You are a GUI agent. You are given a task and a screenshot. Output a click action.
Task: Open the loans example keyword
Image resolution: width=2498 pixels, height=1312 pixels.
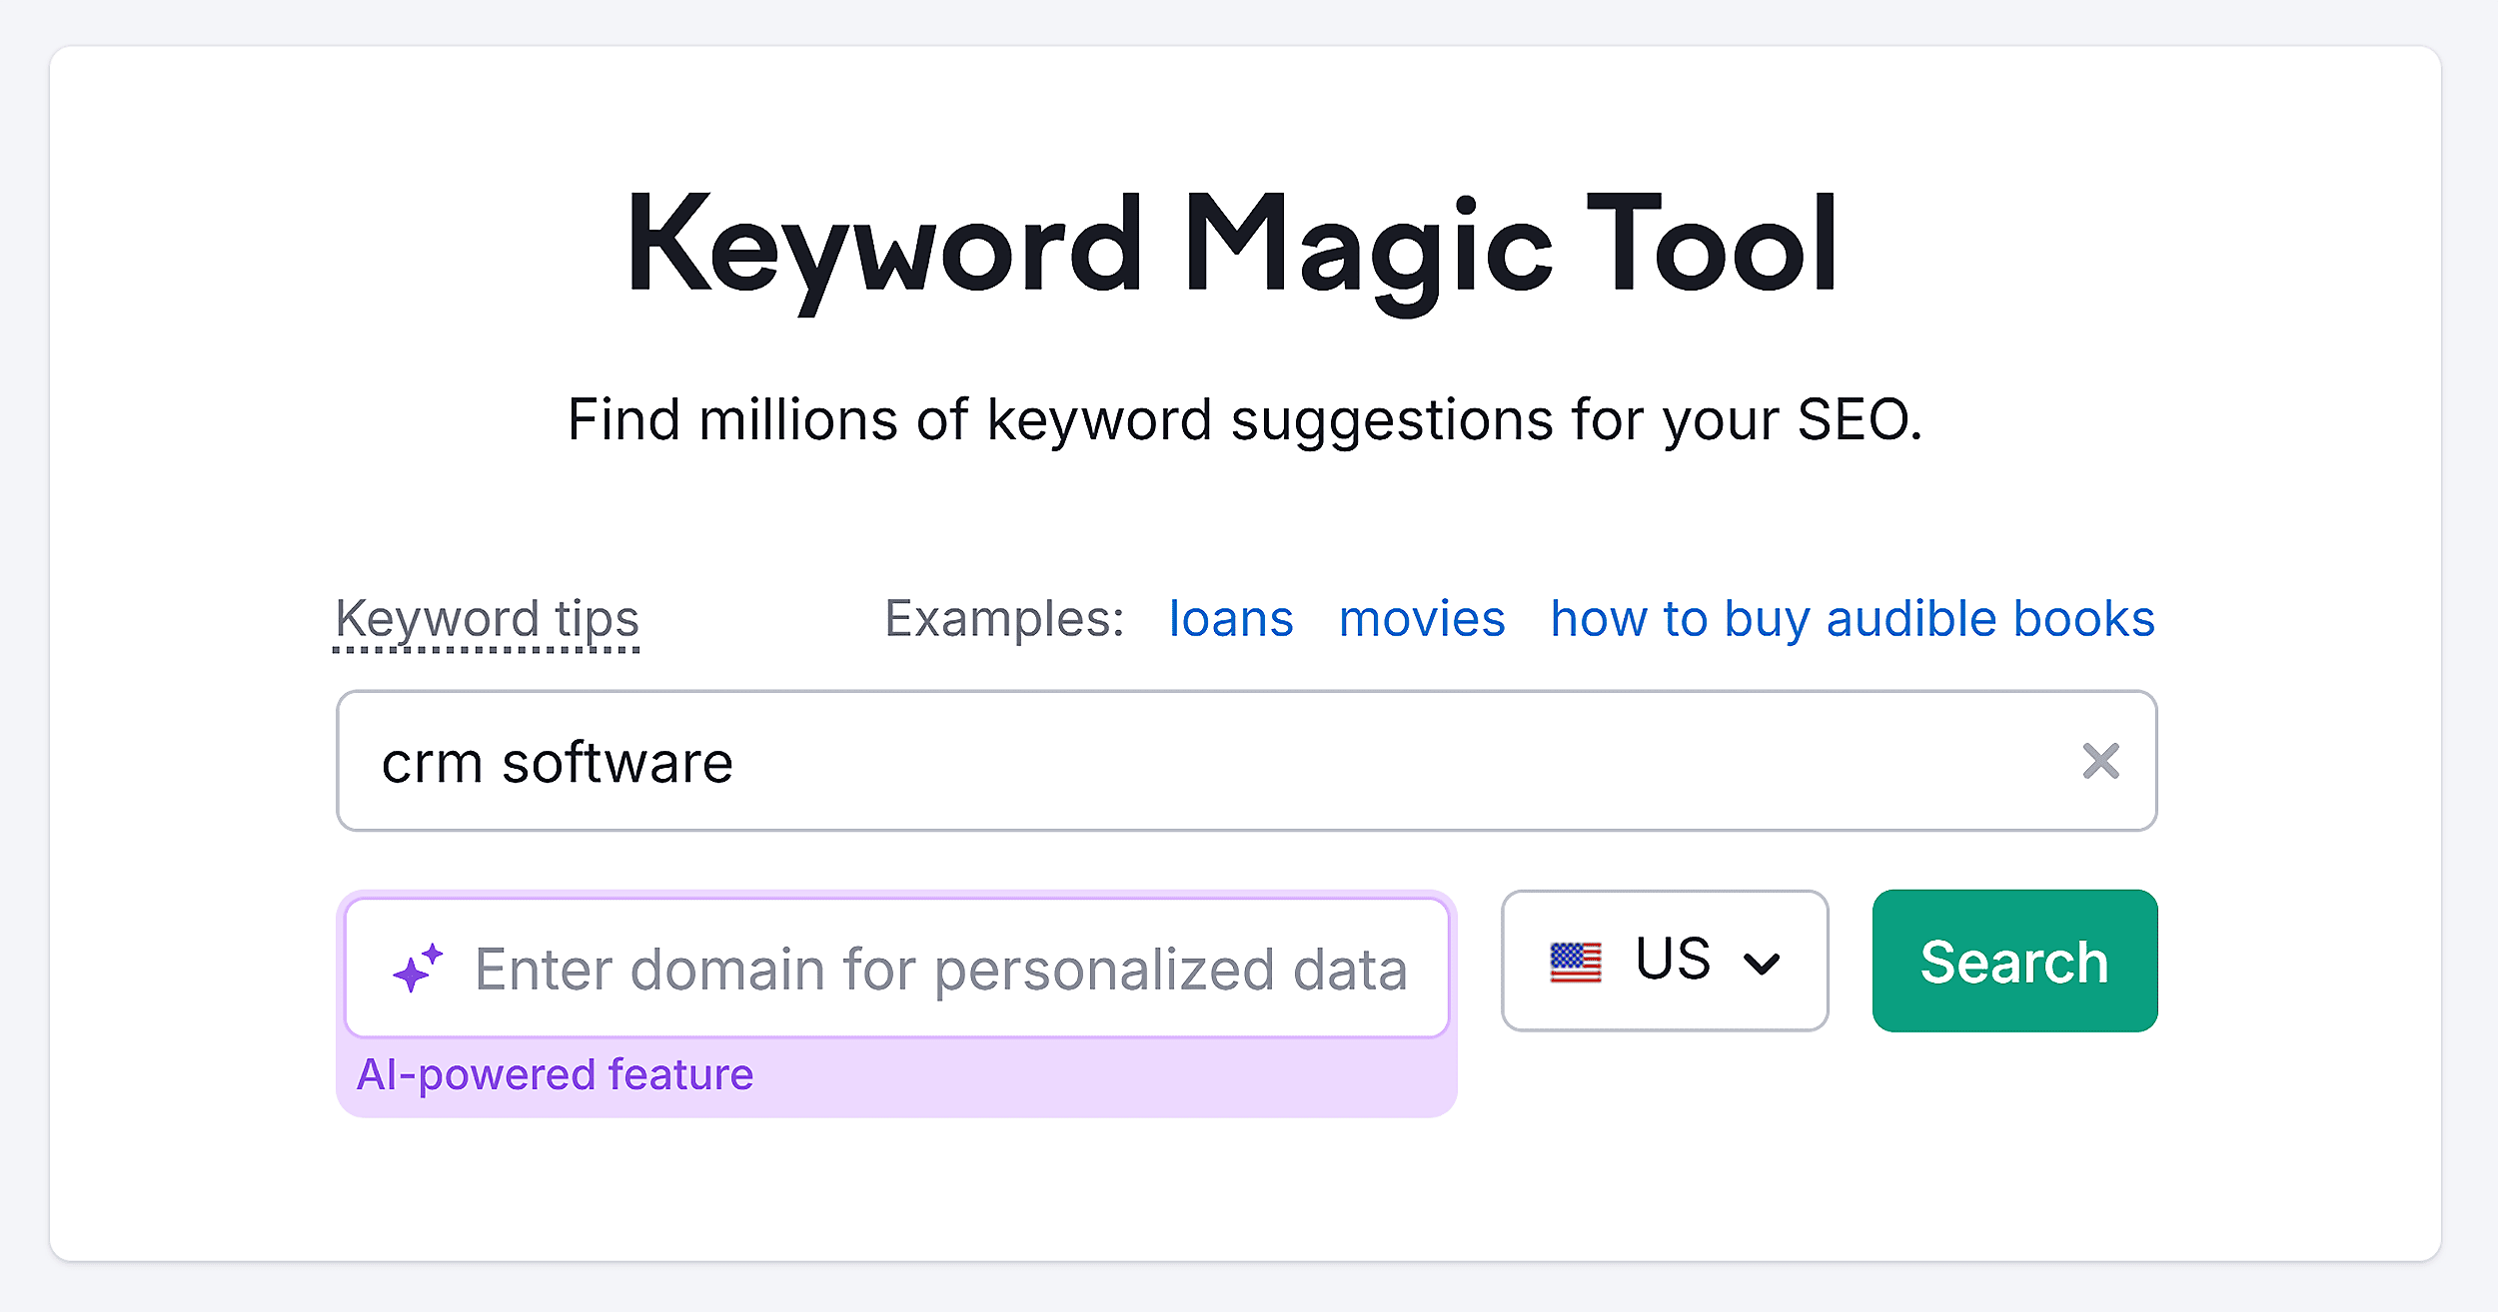1230,618
